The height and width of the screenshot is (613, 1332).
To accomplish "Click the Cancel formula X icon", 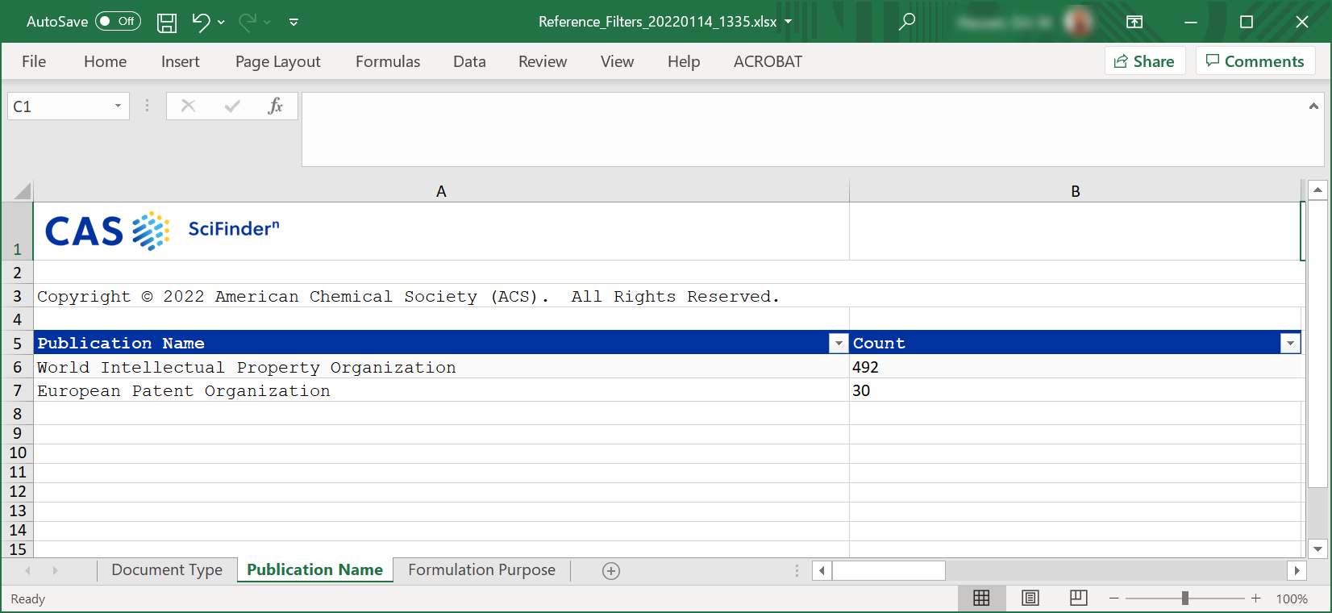I will point(188,106).
